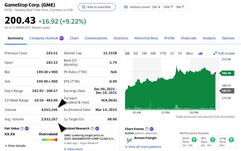The width and height of the screenshot is (241, 151).
Task: Click the Market Cap value 15.331B
Action: click(110, 53)
